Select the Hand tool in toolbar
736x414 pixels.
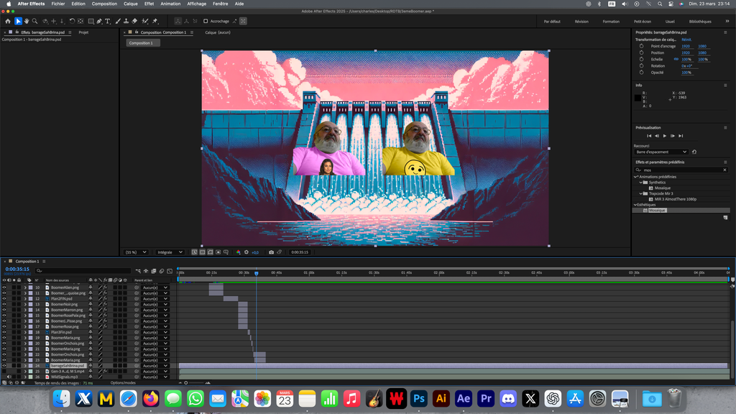(27, 21)
